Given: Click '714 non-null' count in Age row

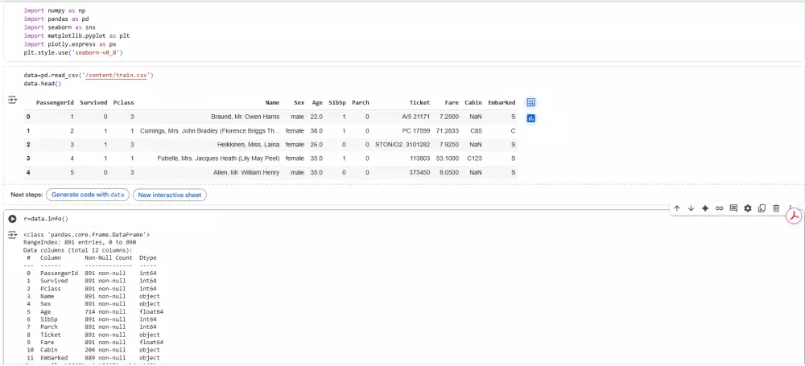Looking at the screenshot, I should pos(105,311).
